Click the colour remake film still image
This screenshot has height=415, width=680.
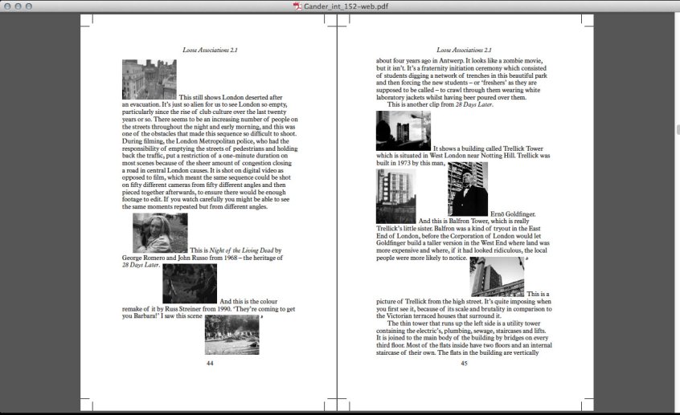click(190, 283)
